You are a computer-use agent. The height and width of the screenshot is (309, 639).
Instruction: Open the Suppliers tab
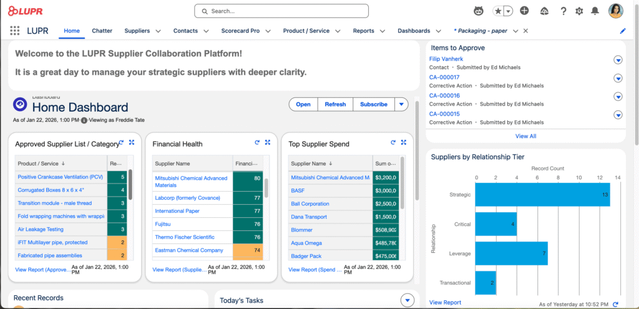(x=137, y=31)
